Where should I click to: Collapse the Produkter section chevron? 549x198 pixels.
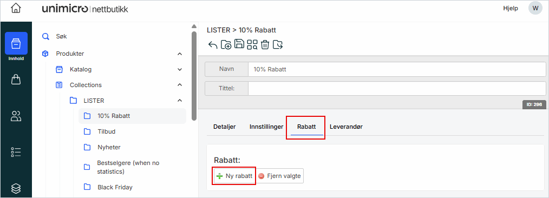[180, 54]
